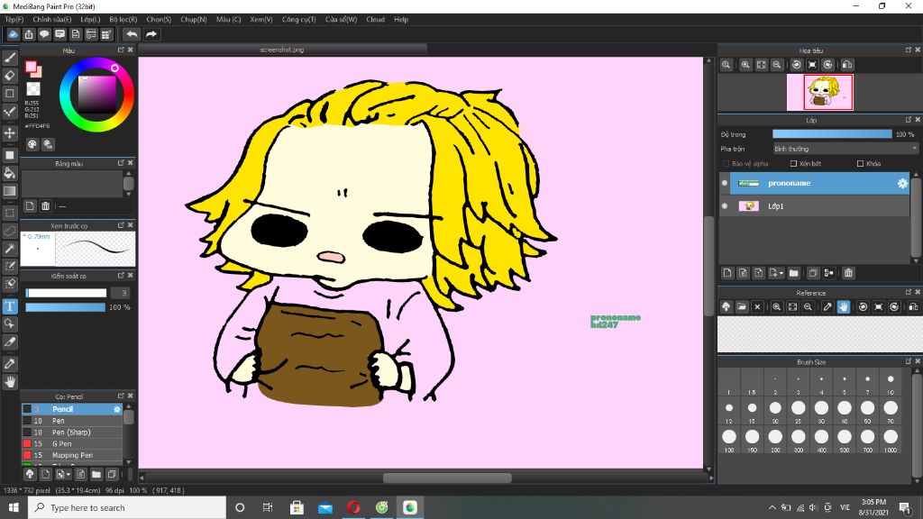The height and width of the screenshot is (519, 923).
Task: Duplicate the layer in Lớp panel
Action: click(x=812, y=273)
